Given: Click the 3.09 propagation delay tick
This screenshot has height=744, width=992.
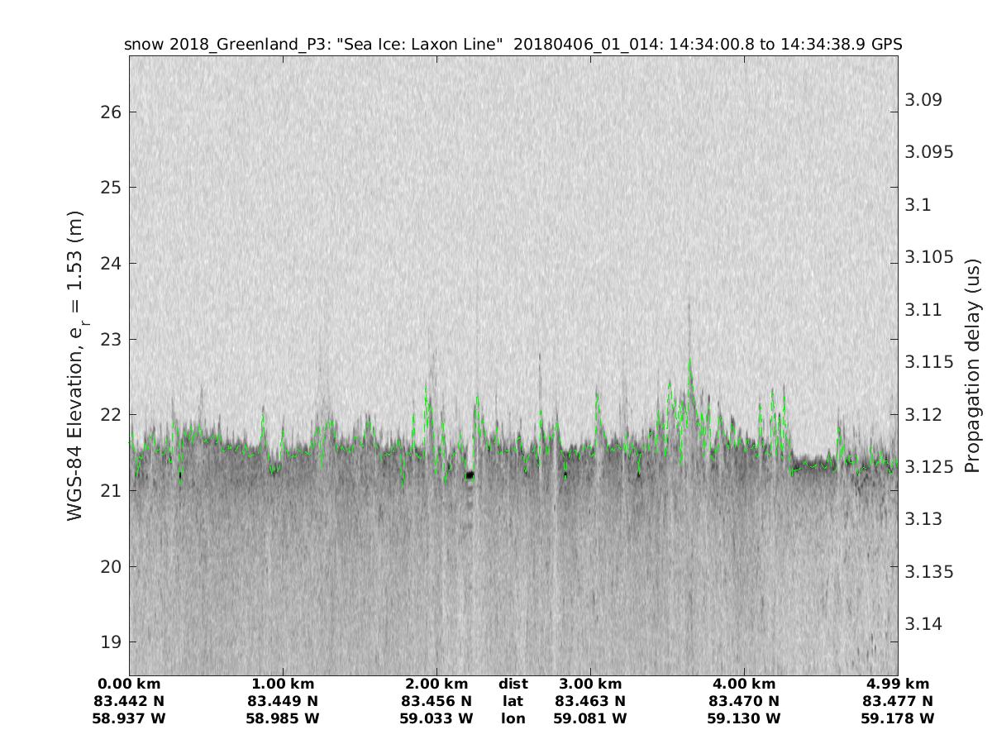Looking at the screenshot, I should tap(923, 100).
